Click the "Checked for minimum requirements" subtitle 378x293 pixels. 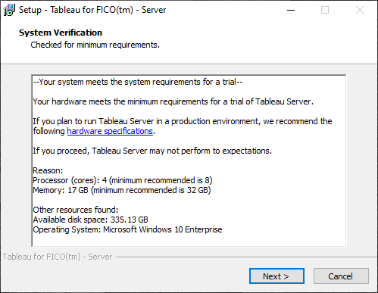[95, 45]
